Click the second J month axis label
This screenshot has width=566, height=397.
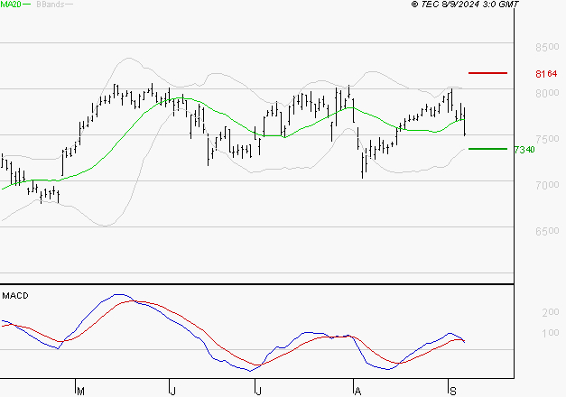[x=258, y=391]
